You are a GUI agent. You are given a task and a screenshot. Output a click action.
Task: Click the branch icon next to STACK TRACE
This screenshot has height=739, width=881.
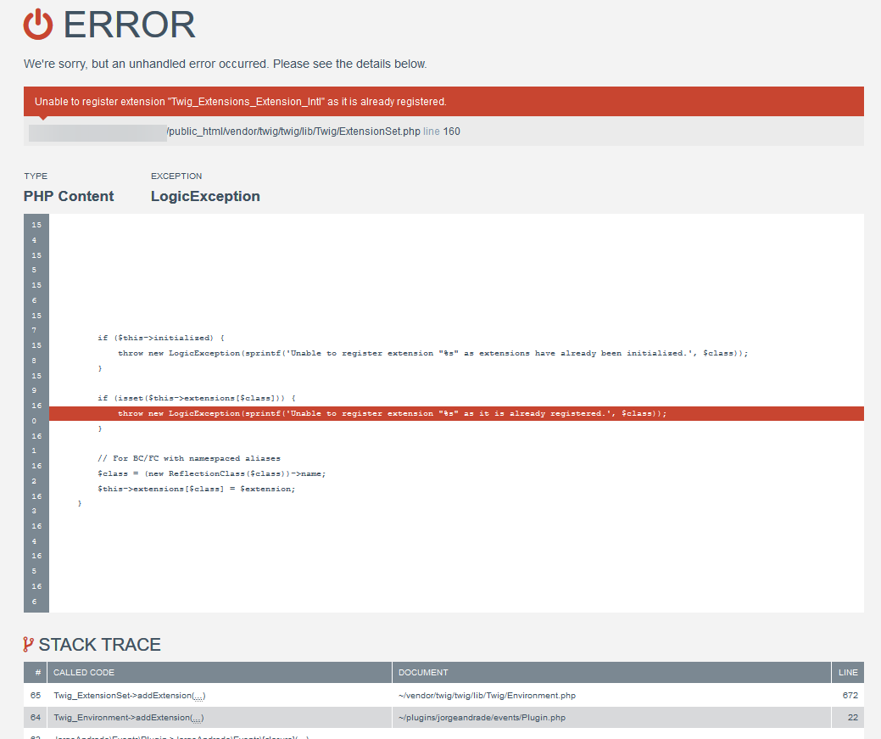30,645
